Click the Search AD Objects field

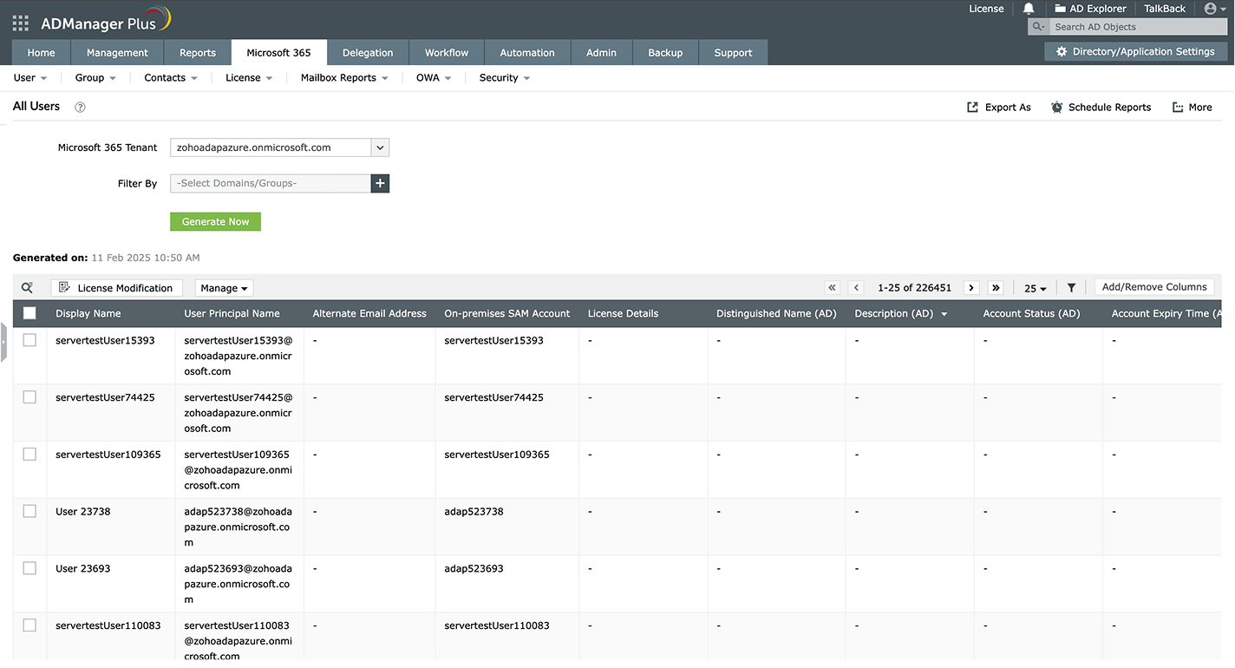[x=1136, y=27]
